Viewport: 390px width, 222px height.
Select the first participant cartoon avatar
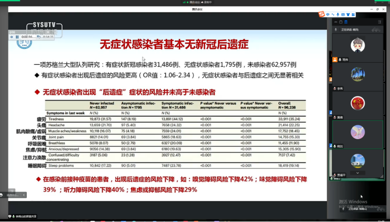coord(358,45)
